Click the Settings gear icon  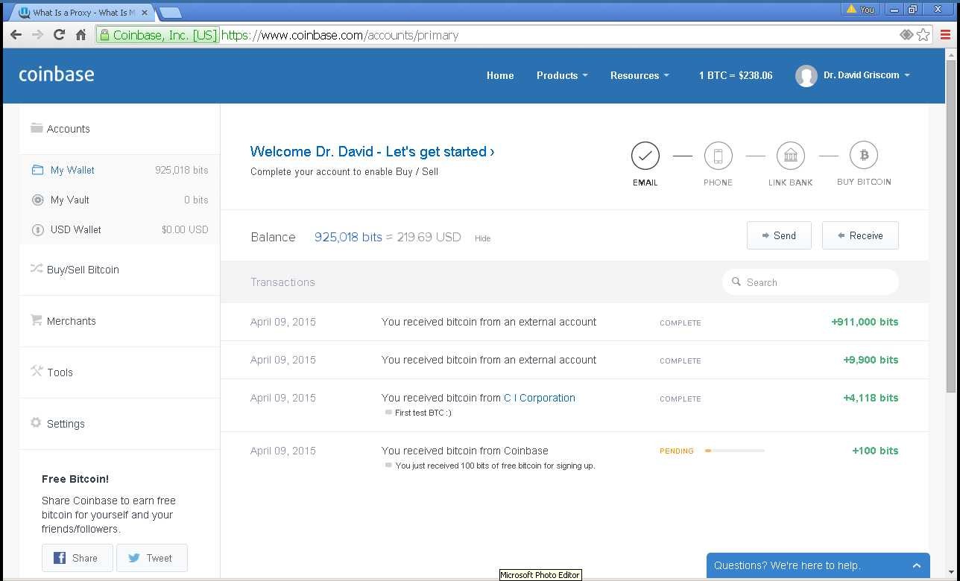pos(36,422)
